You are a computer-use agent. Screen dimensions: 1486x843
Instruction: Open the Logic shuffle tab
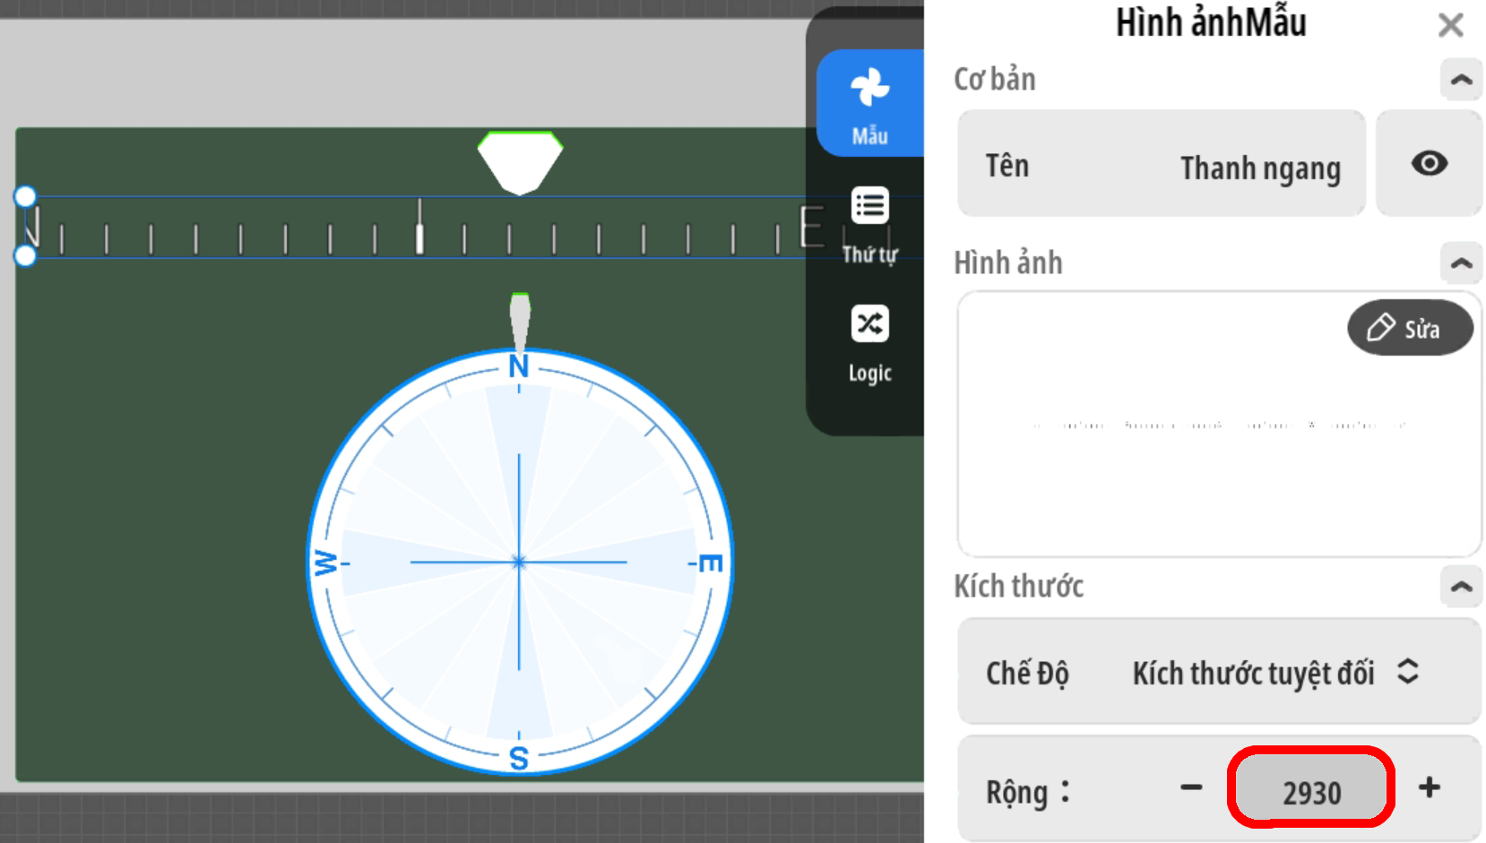[869, 344]
